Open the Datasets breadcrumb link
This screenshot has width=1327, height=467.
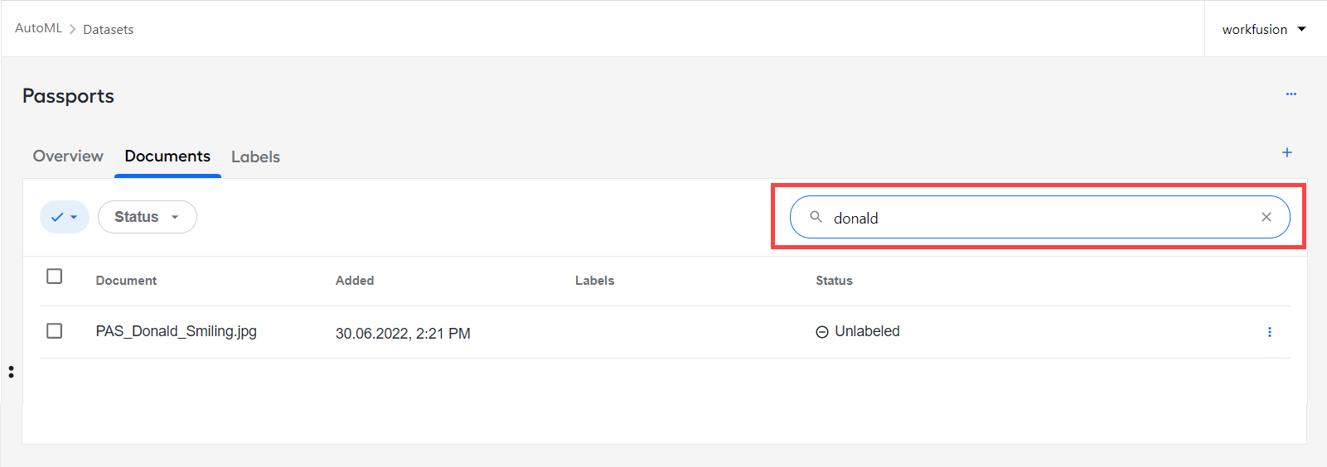tap(108, 30)
